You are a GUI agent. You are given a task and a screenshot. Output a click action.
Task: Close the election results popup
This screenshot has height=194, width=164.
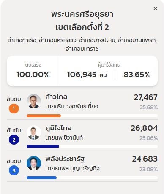coord(155,8)
